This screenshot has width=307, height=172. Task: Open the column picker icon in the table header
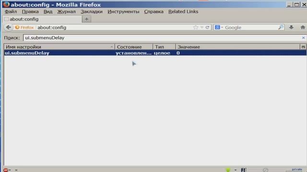click(303, 47)
